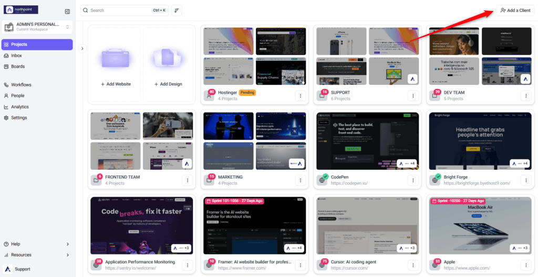Open the Sentry Code breaks thumbnail
The height and width of the screenshot is (277, 538).
(142, 225)
